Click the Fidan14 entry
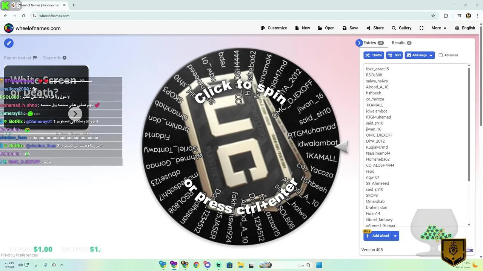Image resolution: width=483 pixels, height=271 pixels. (373, 213)
